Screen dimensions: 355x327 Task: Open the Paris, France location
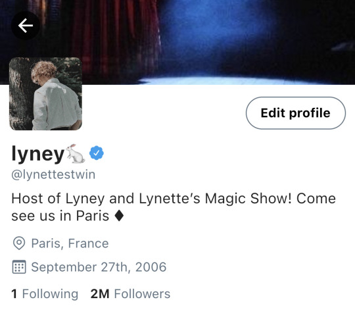point(70,243)
